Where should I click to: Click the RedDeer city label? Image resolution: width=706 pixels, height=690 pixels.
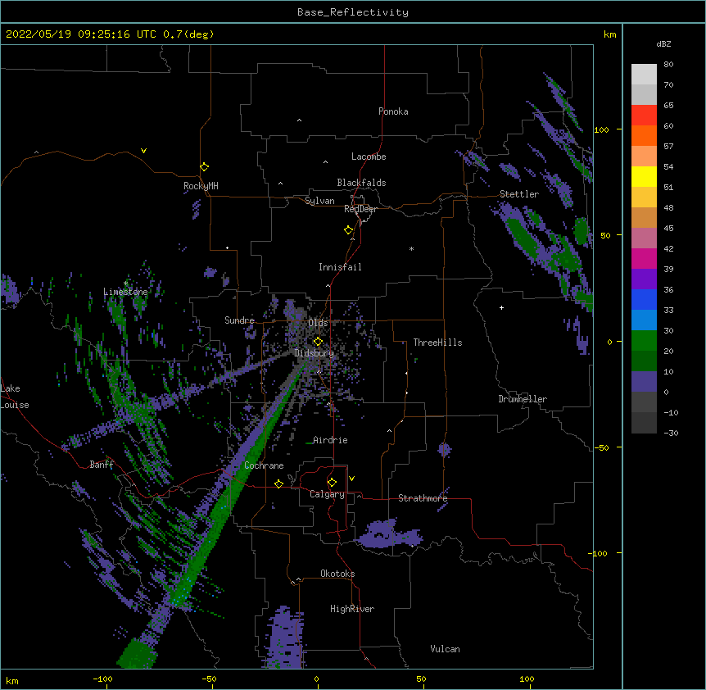tap(360, 209)
